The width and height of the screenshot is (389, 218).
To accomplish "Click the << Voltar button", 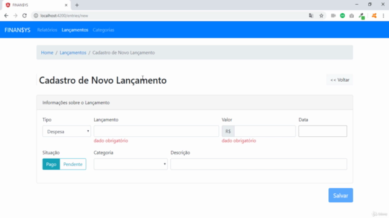I will [340, 80].
